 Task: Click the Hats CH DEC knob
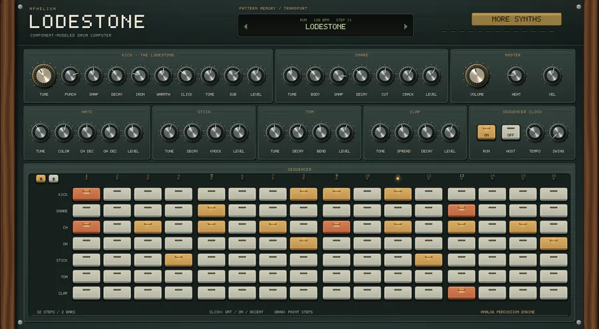point(87,132)
